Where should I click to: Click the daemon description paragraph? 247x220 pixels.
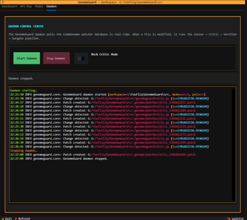click(123, 36)
